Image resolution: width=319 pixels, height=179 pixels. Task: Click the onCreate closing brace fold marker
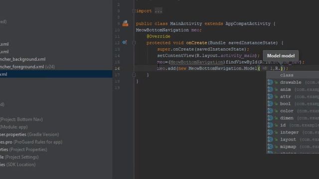point(134,75)
